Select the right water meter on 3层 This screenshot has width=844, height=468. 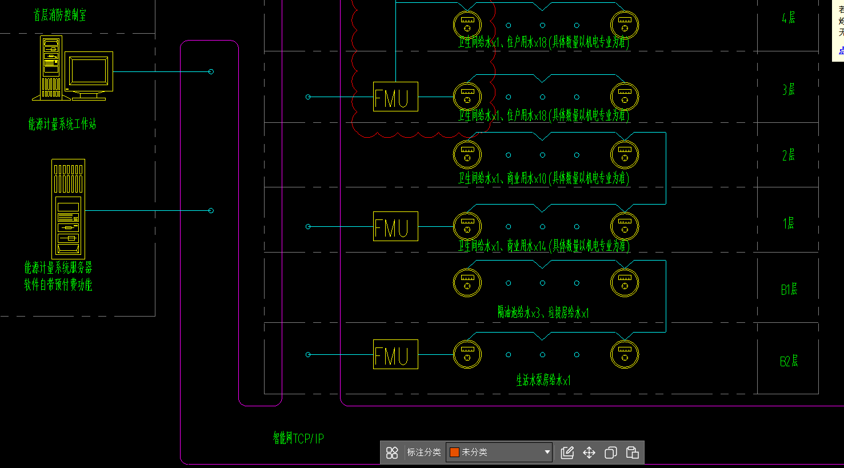[x=625, y=97]
